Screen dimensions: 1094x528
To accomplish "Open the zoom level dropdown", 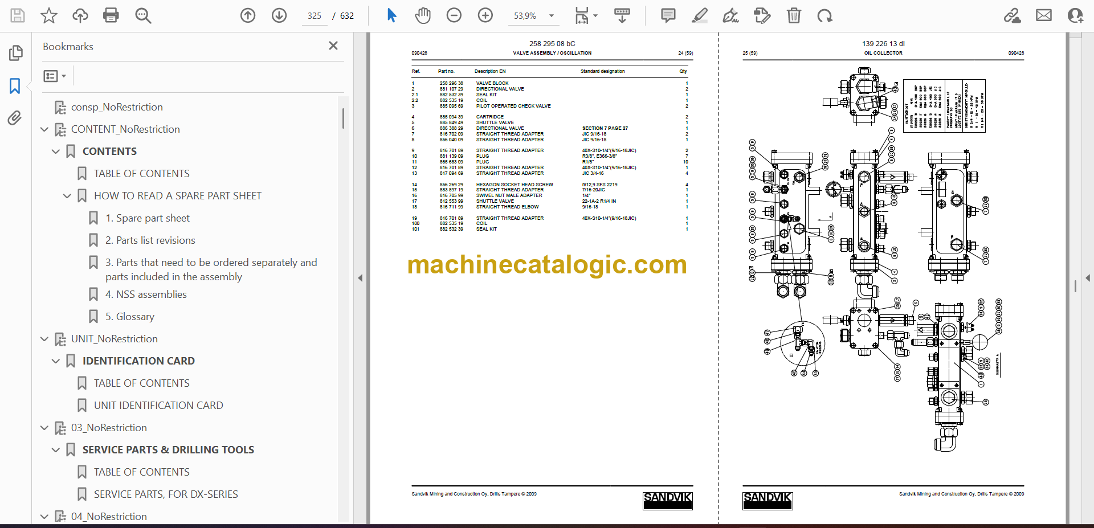I will coord(551,16).
